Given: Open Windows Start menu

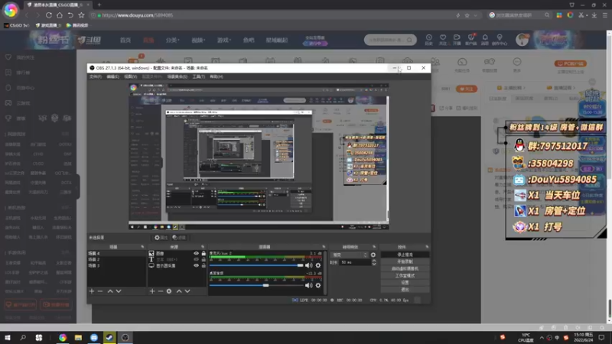Looking at the screenshot, I should coord(8,337).
